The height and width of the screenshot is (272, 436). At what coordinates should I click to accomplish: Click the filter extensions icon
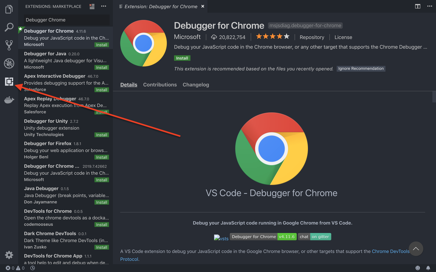pyautogui.click(x=92, y=6)
